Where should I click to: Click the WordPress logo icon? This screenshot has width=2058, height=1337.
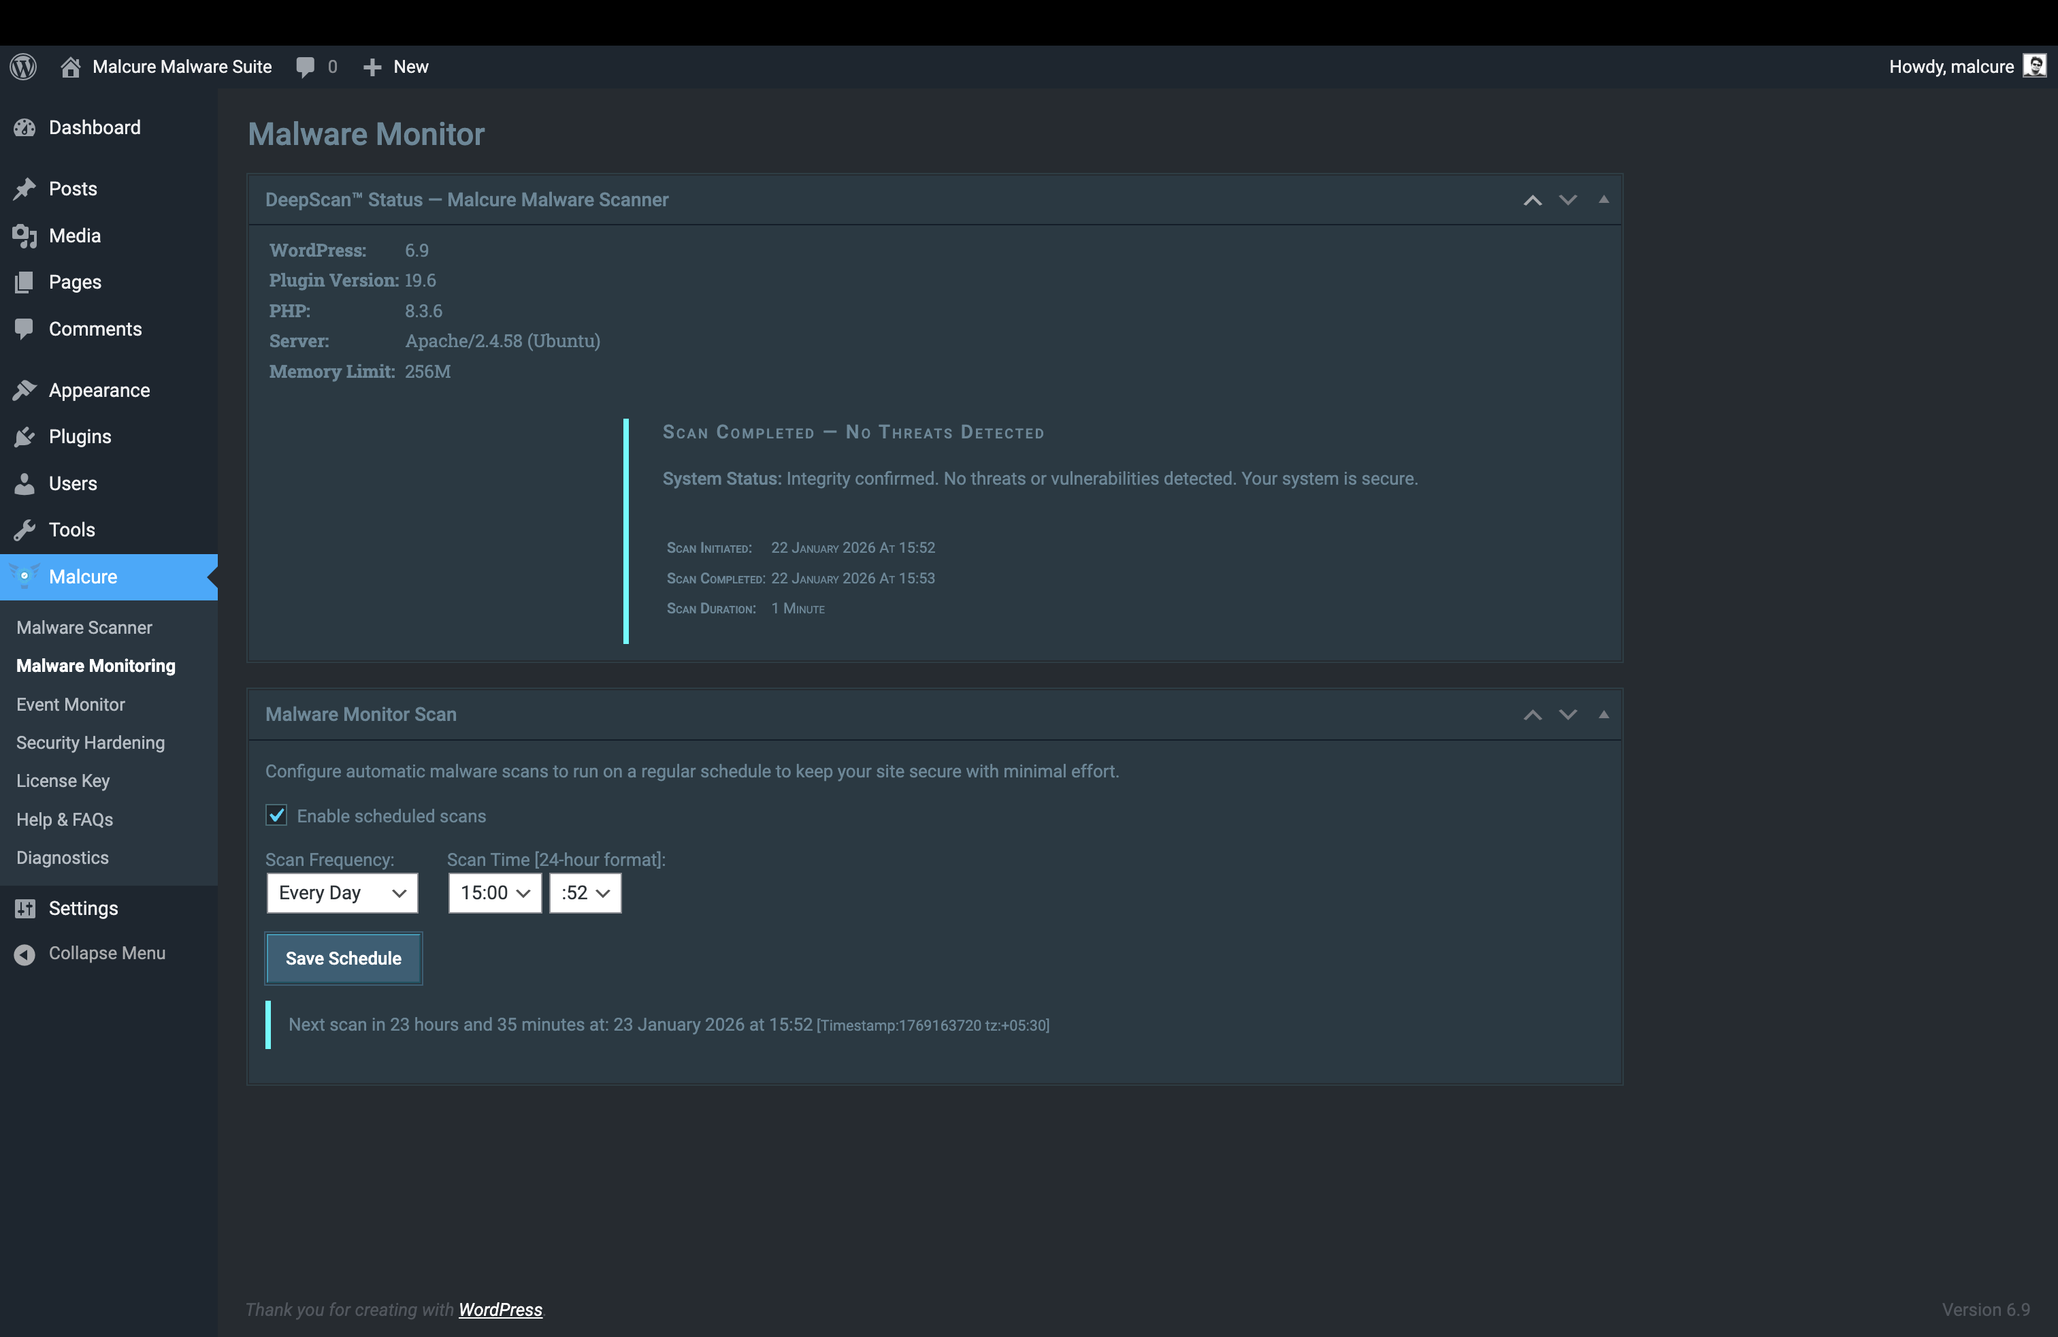tap(23, 67)
